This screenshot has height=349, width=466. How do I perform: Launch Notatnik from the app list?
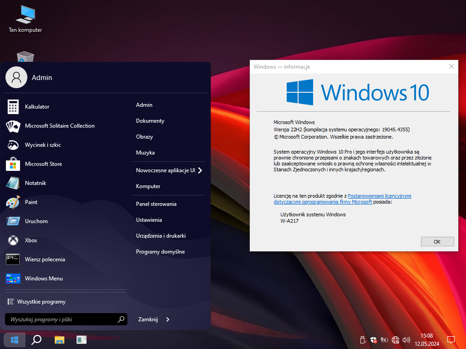coord(35,183)
